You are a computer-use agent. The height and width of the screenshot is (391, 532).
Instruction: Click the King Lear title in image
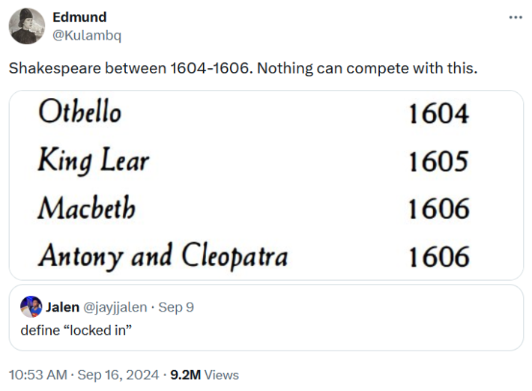[x=94, y=160]
